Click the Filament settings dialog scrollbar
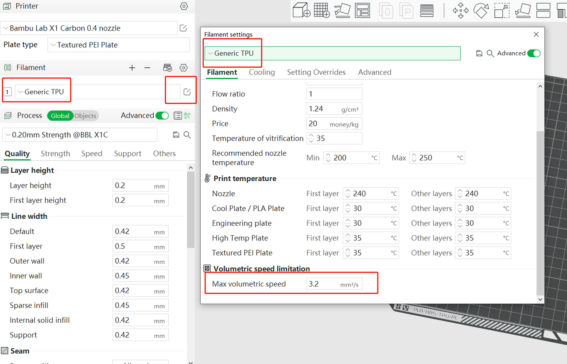Viewport: 567px width, 364px height. (x=540, y=213)
